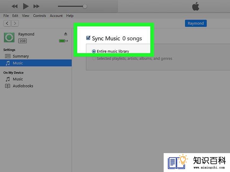Open the Edit menu
The height and width of the screenshot is (172, 230).
pyautogui.click(x=15, y=16)
